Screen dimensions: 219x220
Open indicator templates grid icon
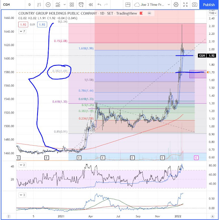[72, 4]
